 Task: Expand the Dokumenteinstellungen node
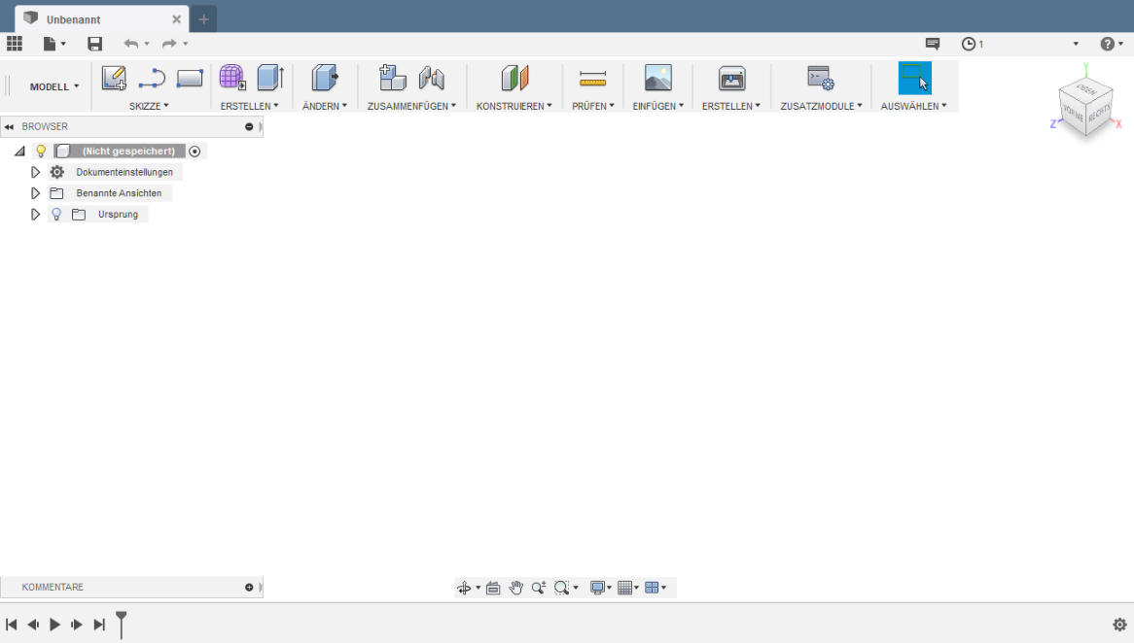tap(35, 172)
